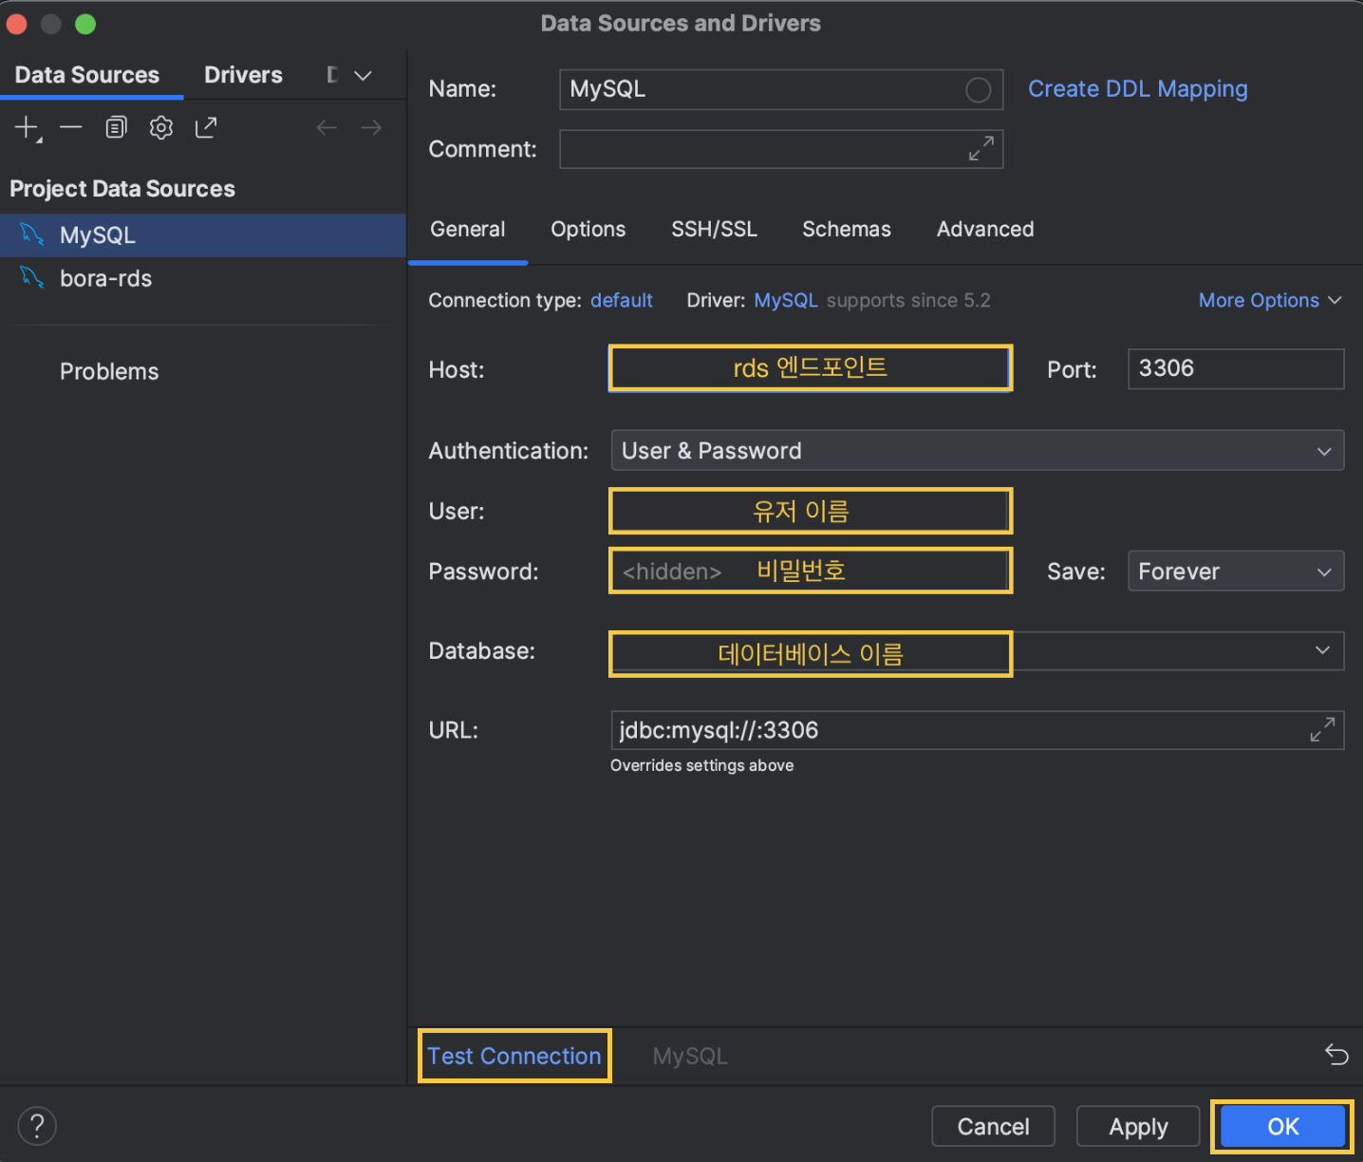1363x1162 pixels.
Task: Click into the Host input field
Action: pyautogui.click(x=811, y=368)
